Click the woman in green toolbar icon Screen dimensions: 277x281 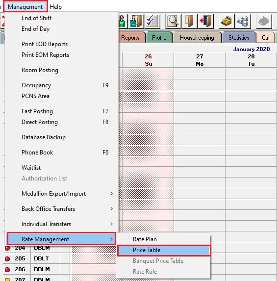tap(123, 21)
